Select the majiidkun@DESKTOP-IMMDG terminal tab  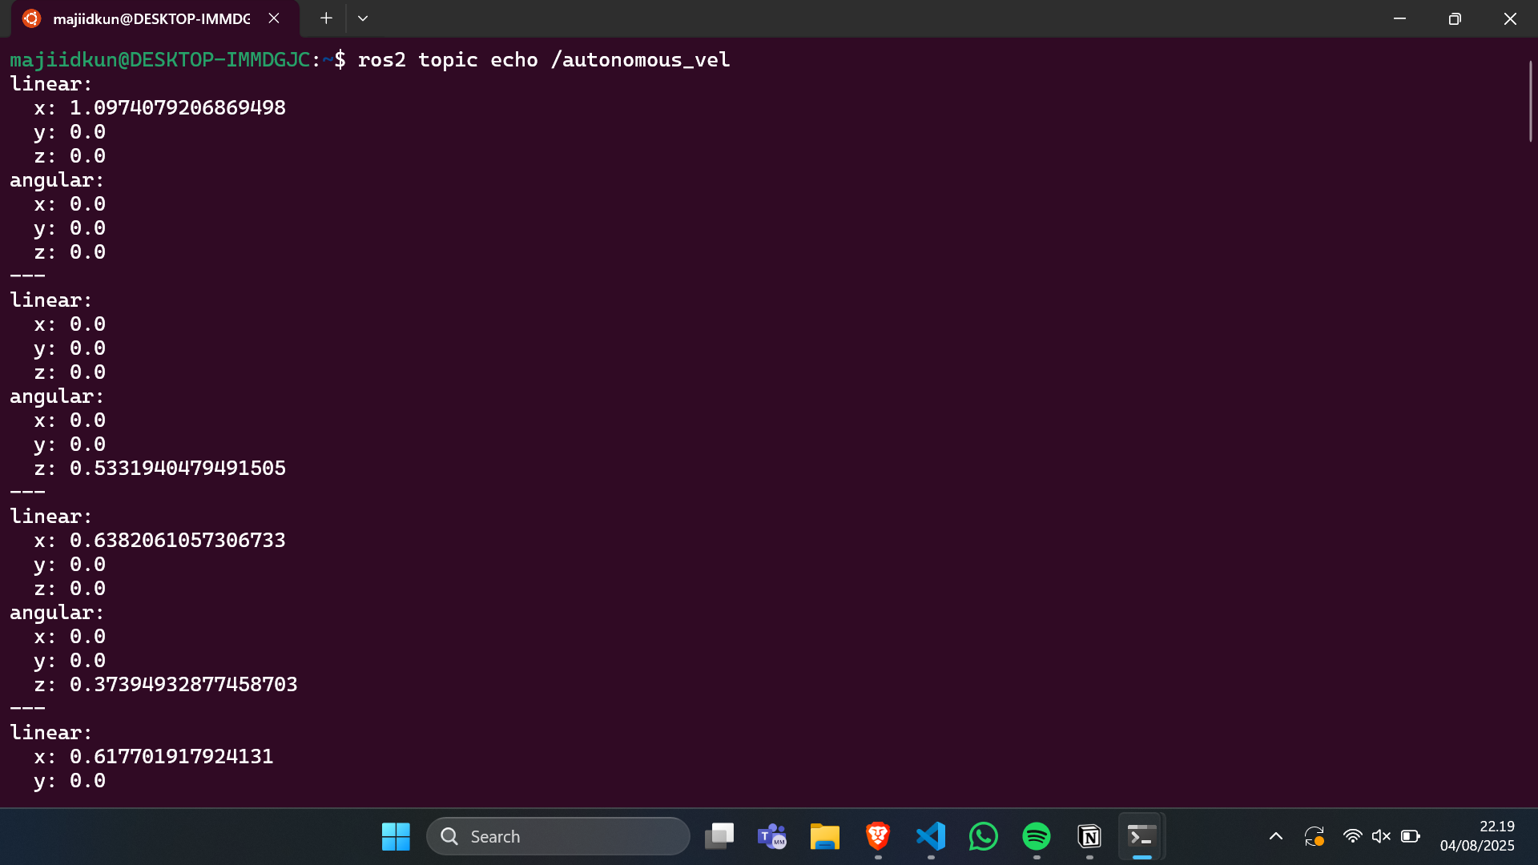pos(155,18)
